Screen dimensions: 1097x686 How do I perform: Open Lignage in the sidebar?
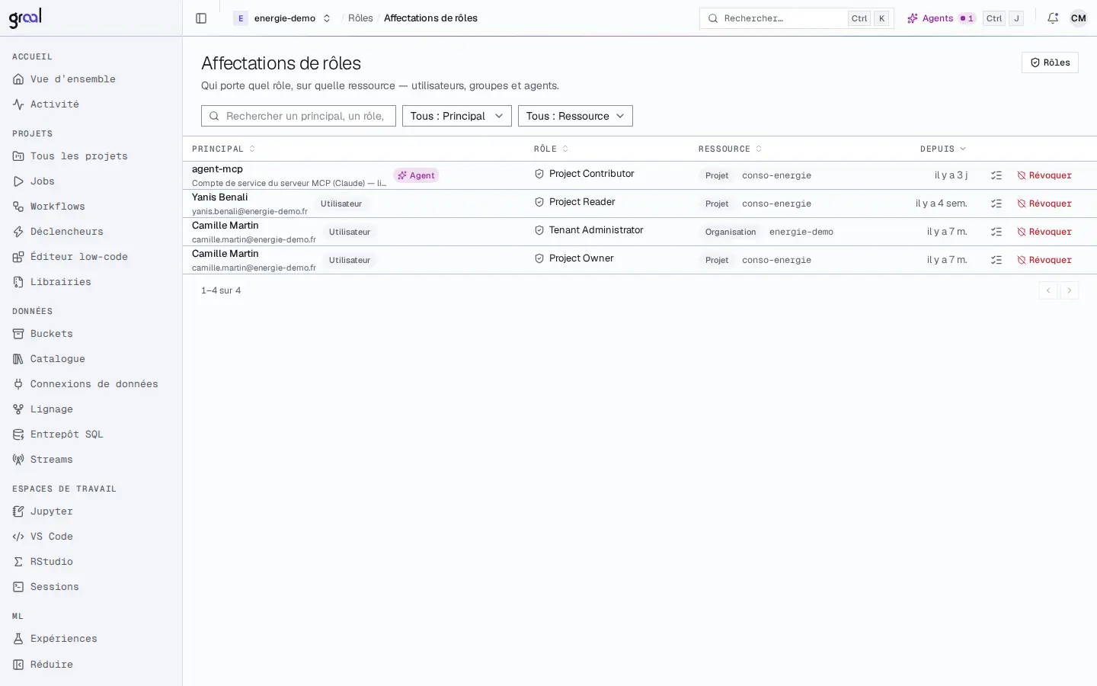[x=91, y=409]
